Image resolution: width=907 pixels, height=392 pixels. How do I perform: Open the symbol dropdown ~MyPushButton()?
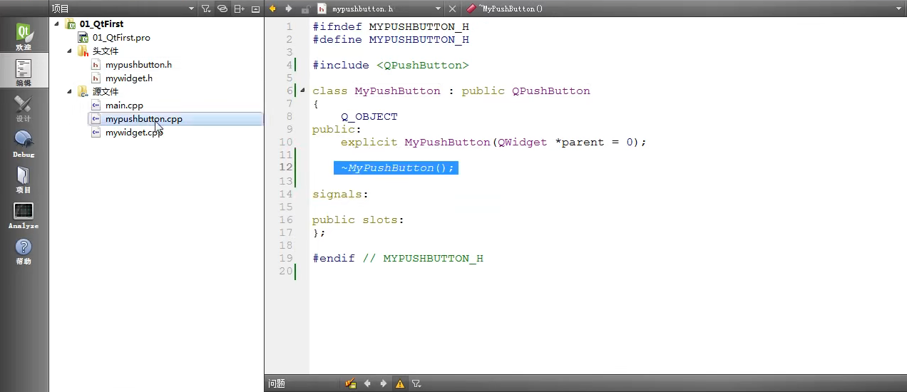[685, 9]
